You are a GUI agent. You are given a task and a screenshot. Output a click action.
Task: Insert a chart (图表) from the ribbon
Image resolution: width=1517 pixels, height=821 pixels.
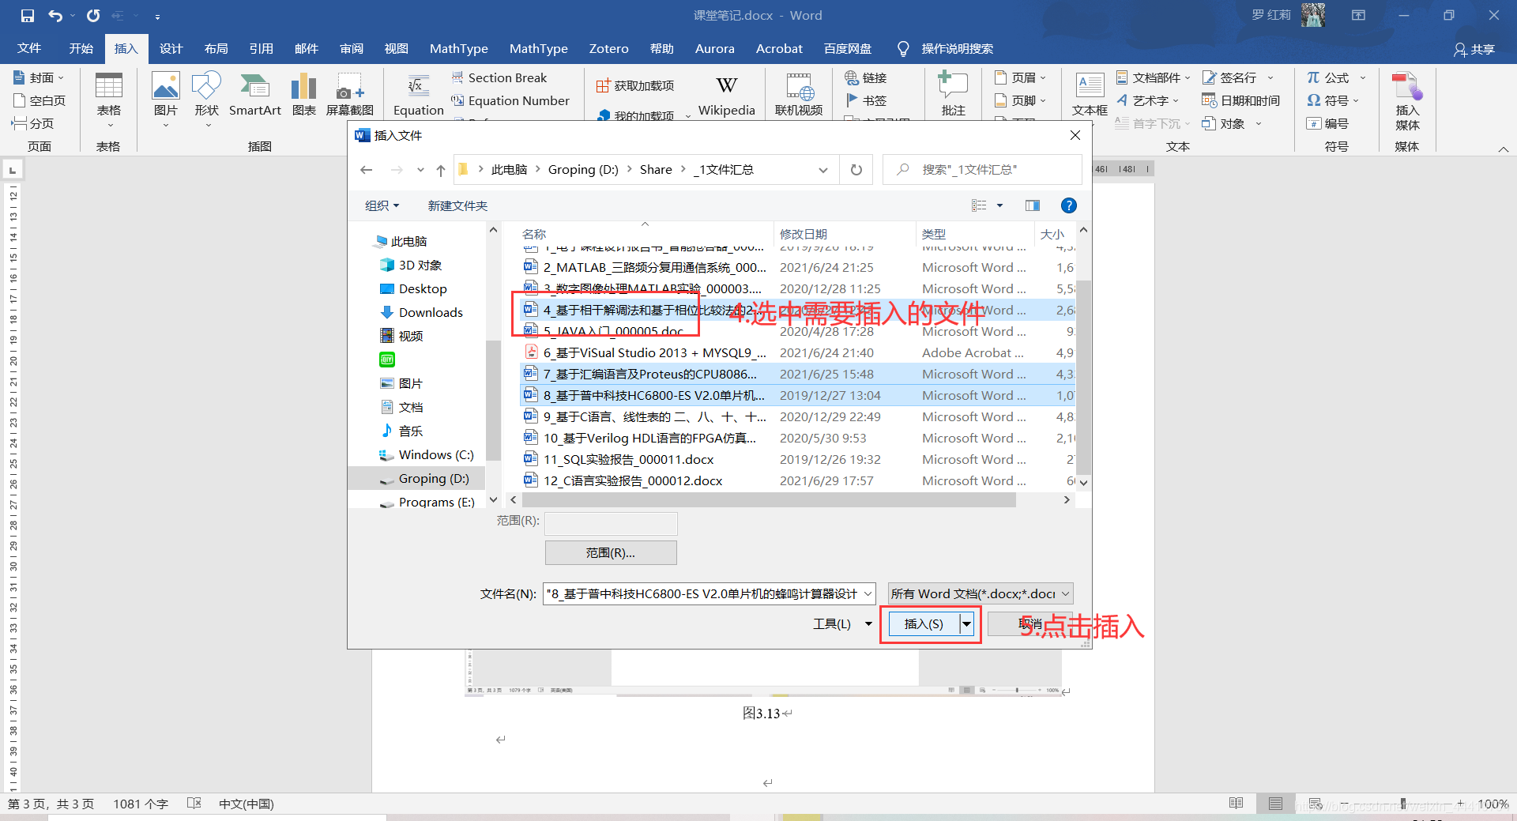(x=304, y=95)
